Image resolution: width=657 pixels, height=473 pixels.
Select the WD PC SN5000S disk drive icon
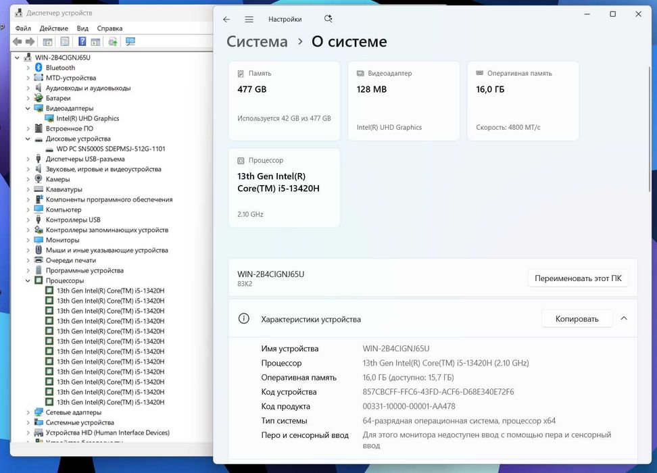pyautogui.click(x=49, y=149)
